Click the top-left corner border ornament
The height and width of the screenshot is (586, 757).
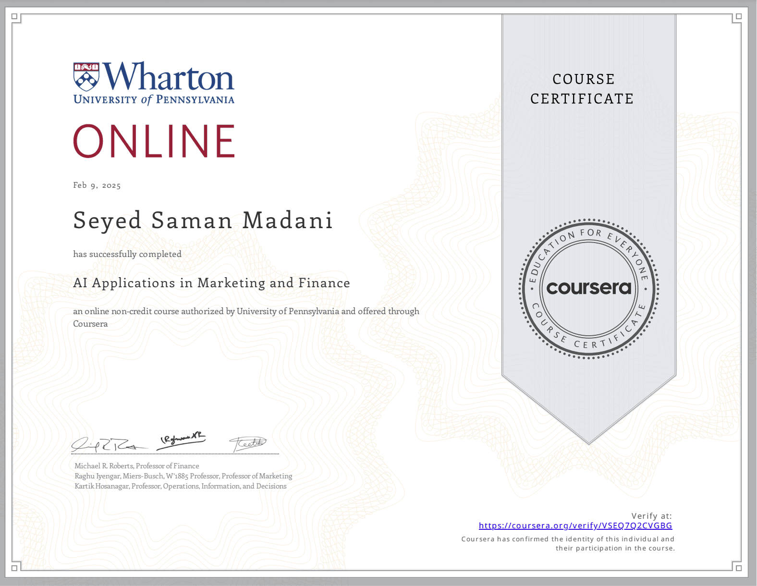15,17
